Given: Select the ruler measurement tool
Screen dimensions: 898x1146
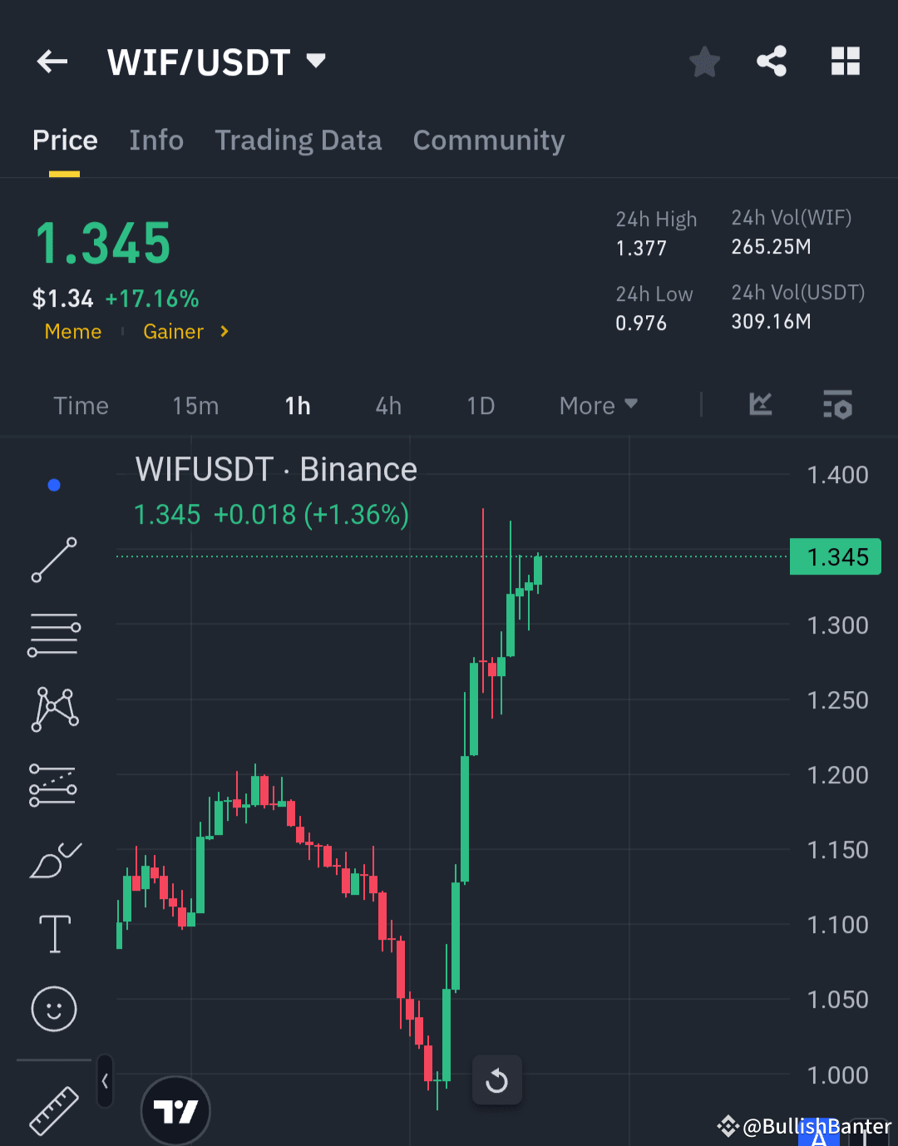Looking at the screenshot, I should click(x=53, y=1108).
